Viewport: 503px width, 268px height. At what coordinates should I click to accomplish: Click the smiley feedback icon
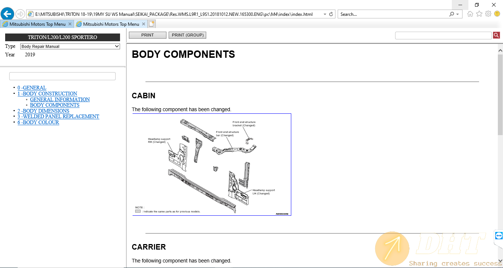(x=497, y=14)
